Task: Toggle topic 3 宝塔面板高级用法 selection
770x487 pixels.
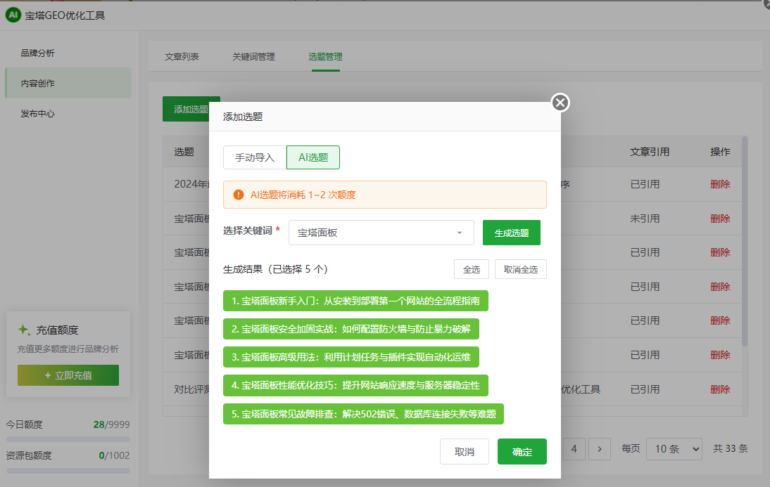Action: click(x=351, y=357)
